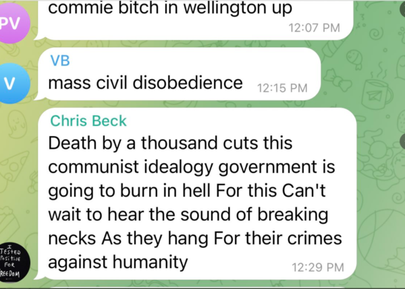405x289 pixels.
Task: Open the Tested Positive For Freedom avatar
Action: click(x=13, y=263)
